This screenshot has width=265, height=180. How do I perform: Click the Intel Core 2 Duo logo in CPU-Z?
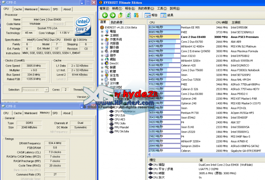(83, 26)
